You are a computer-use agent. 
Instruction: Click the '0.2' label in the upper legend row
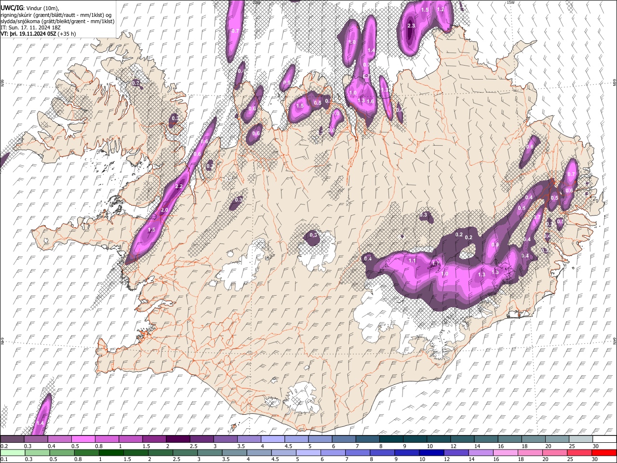[4, 446]
